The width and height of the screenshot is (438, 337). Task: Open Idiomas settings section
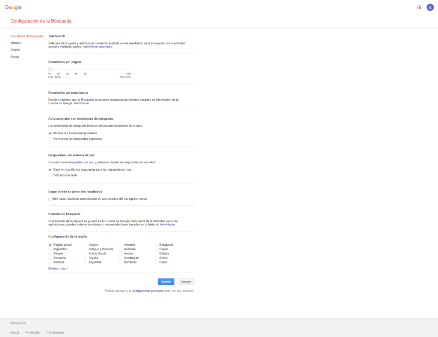pyautogui.click(x=16, y=43)
